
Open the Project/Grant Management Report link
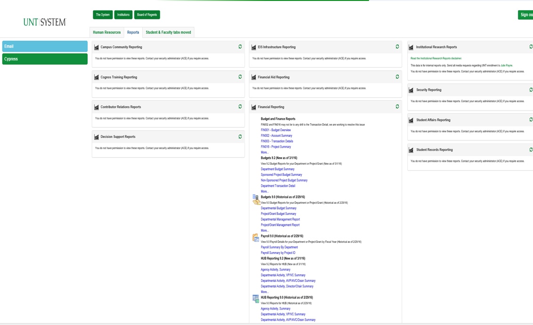pyautogui.click(x=280, y=225)
